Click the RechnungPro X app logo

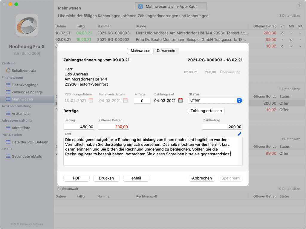coord(27,25)
